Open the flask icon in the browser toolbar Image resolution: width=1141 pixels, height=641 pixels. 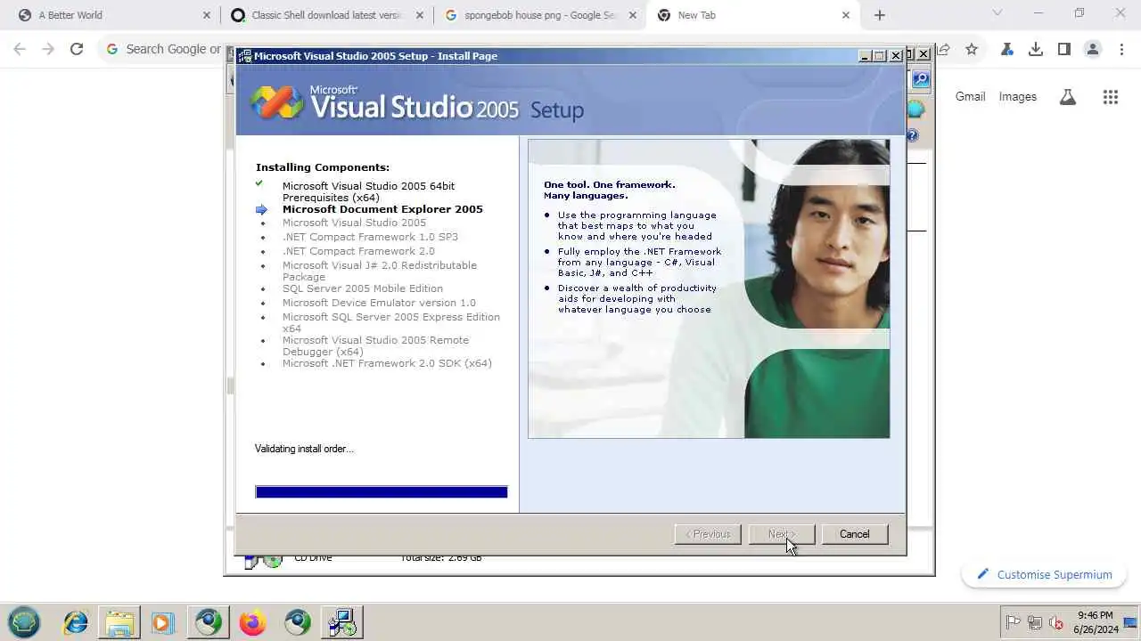point(1007,49)
